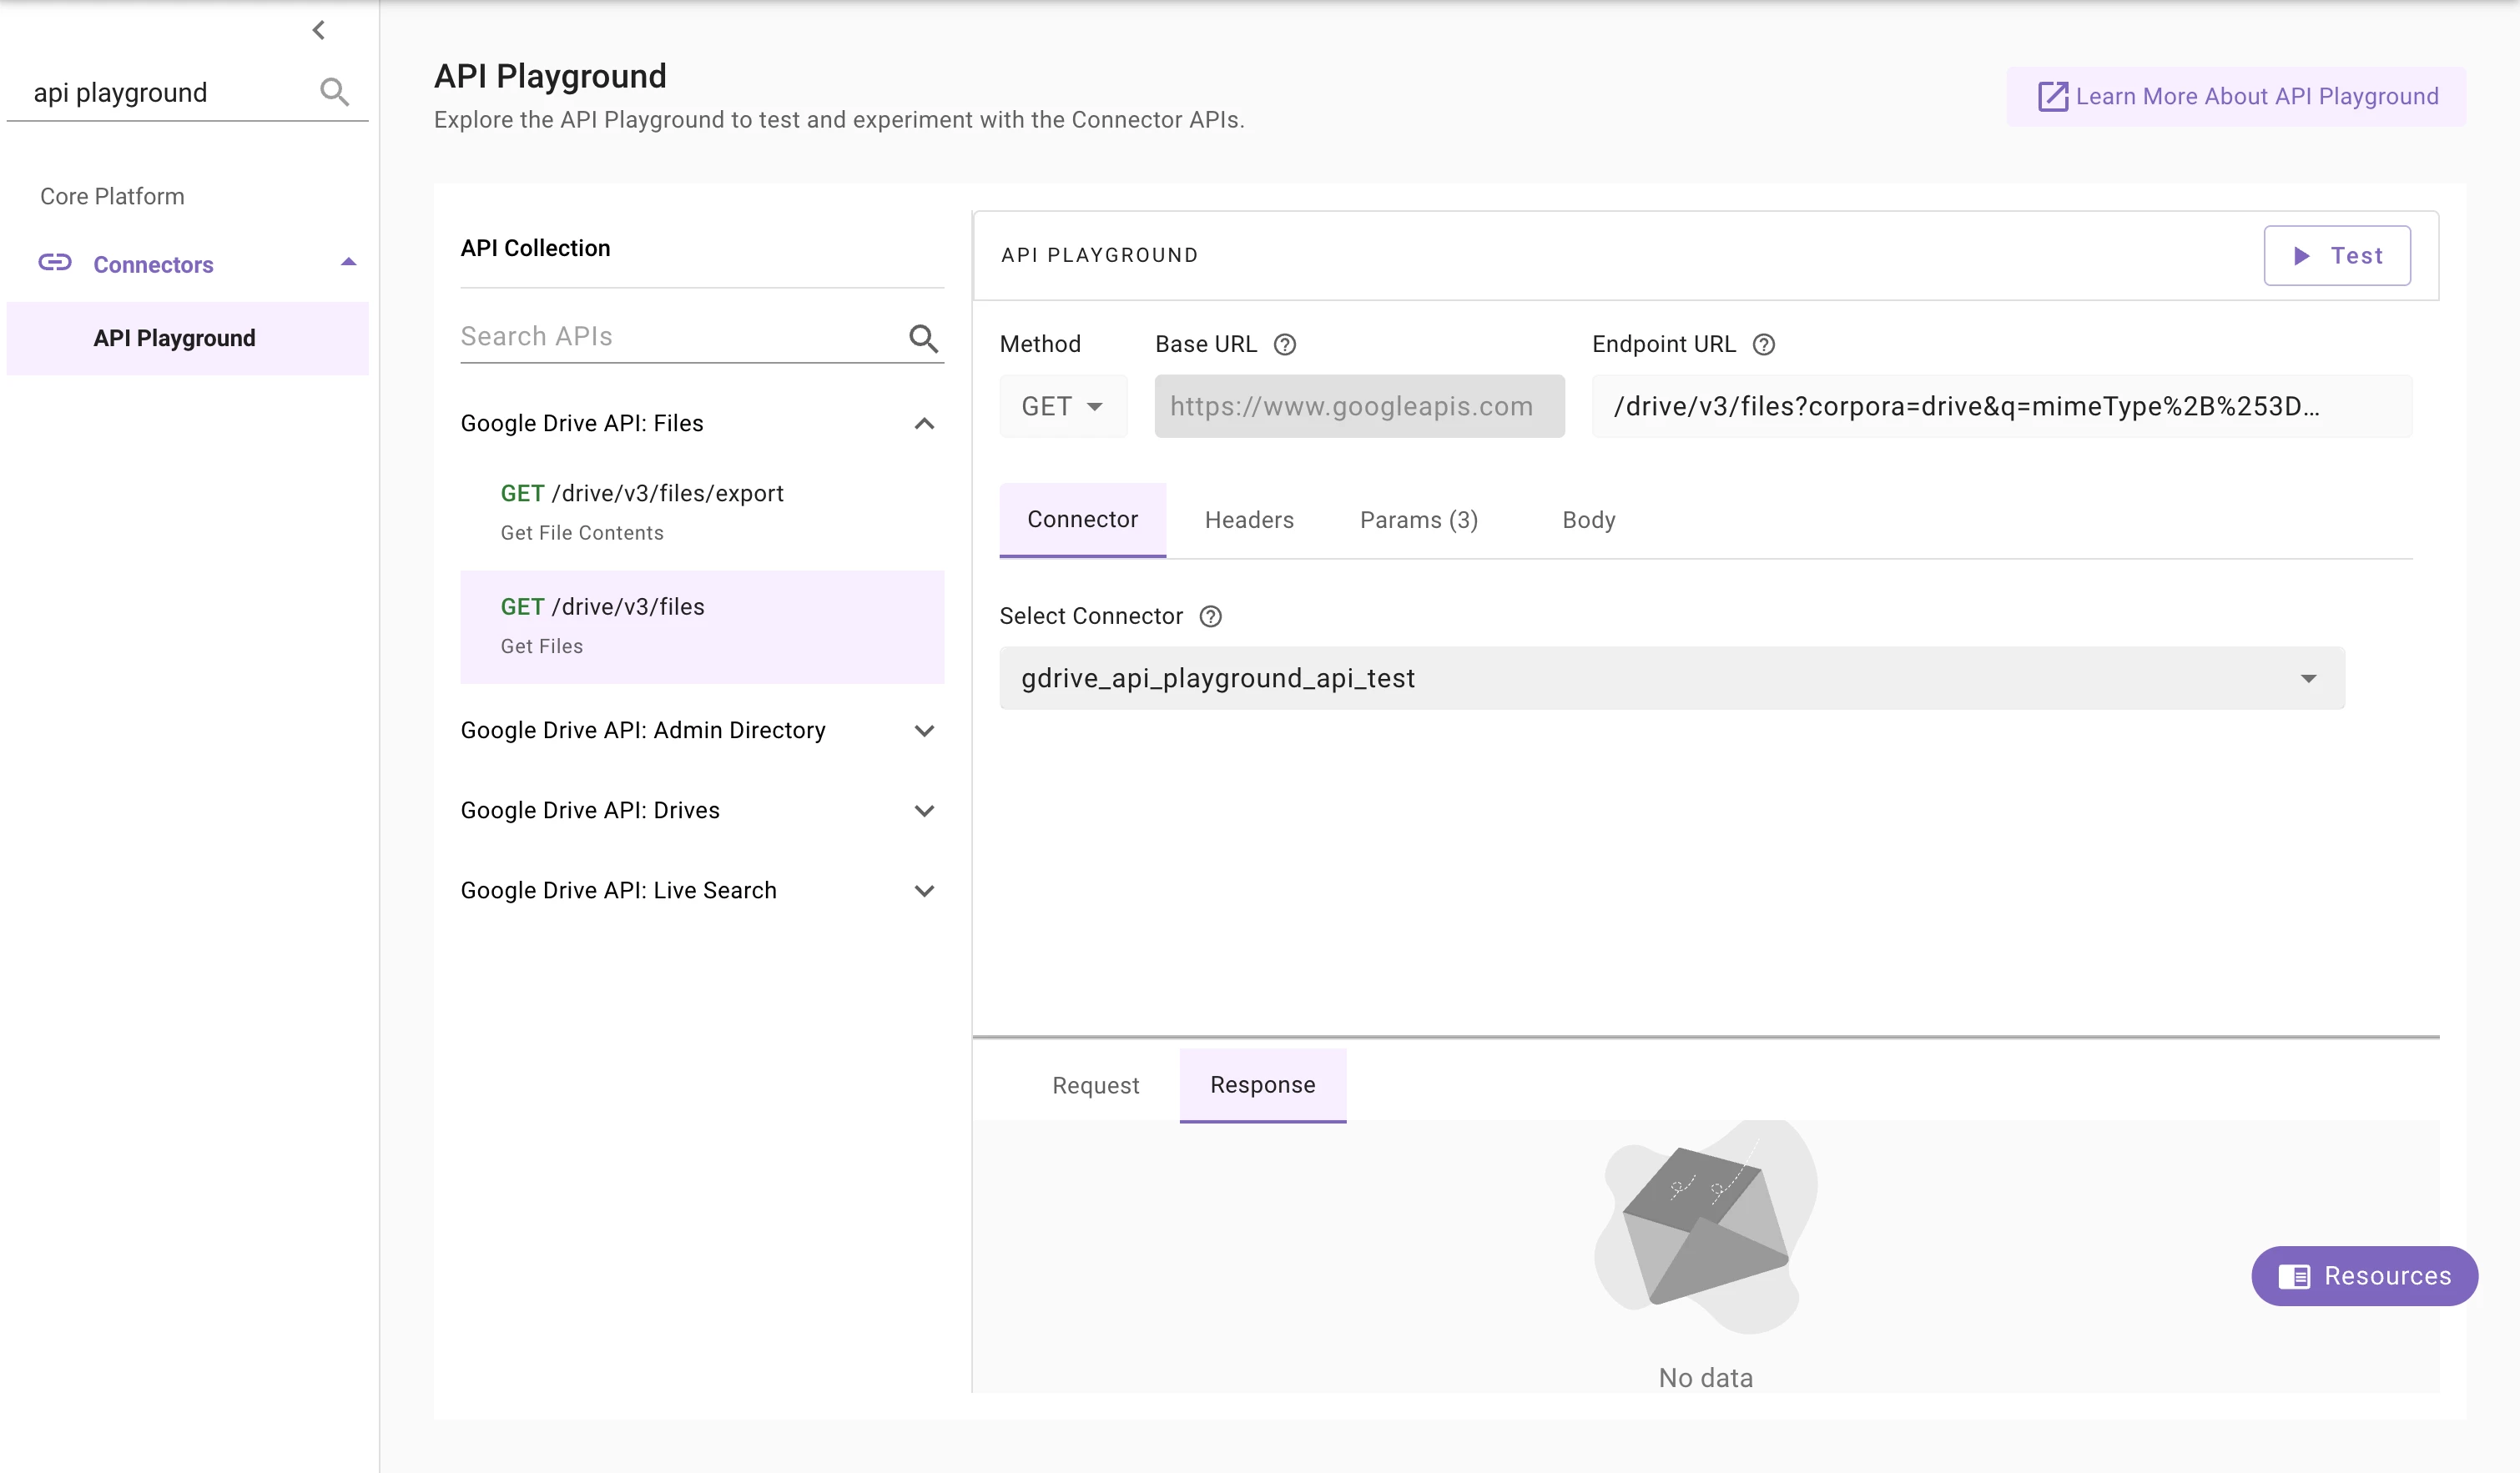Click the Connectors link icon in sidebar

point(55,263)
